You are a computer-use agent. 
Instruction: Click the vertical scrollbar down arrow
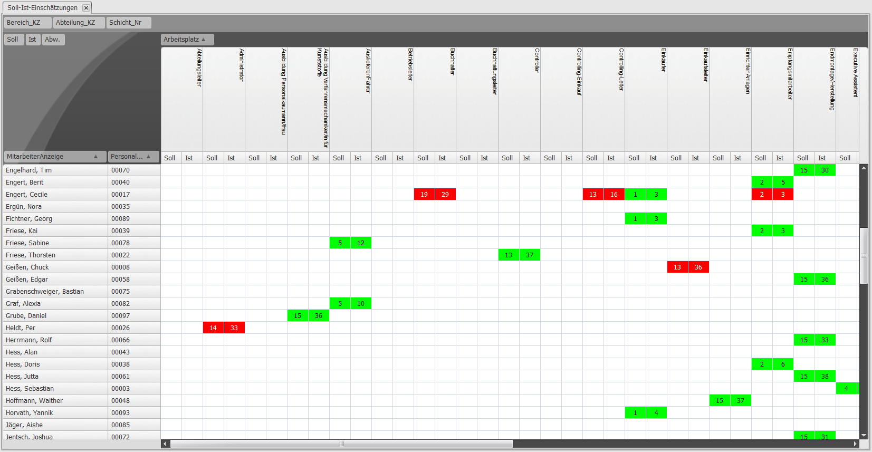pos(864,435)
